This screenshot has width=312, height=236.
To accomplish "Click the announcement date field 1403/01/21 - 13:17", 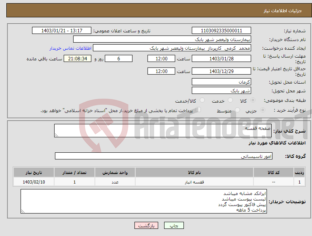I will [62, 31].
